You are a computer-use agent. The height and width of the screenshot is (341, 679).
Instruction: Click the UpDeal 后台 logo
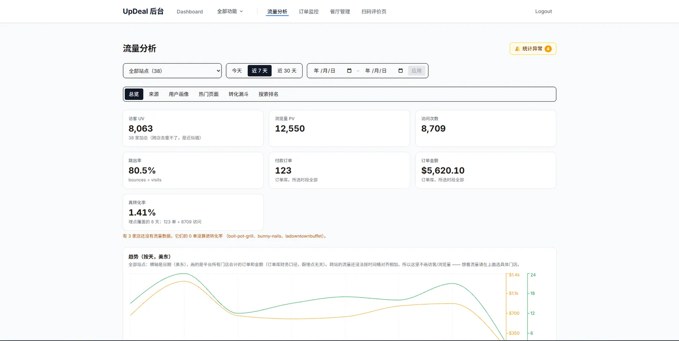143,11
